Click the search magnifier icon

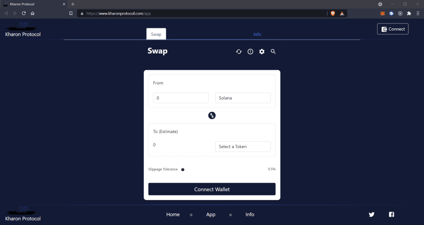(273, 51)
